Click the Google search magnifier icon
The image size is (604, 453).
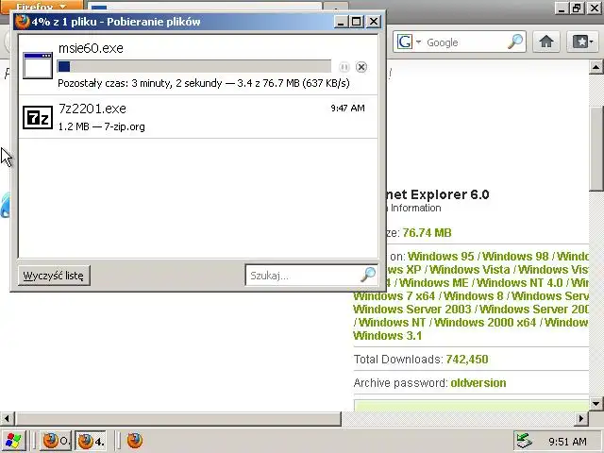click(x=515, y=42)
